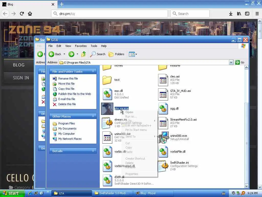Open the Edit menu
Screen dimensions: 262x197
pyautogui.click(x=59, y=46)
